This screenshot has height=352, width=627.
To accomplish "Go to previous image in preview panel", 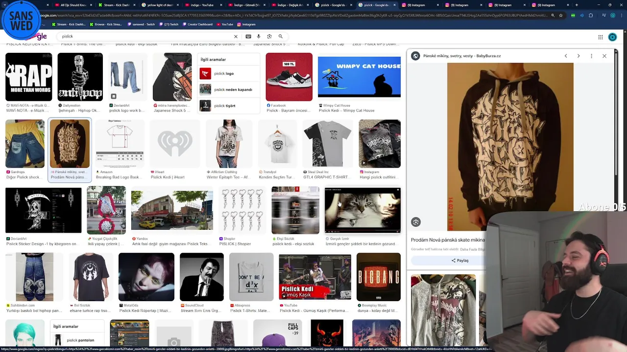I will [566, 56].
